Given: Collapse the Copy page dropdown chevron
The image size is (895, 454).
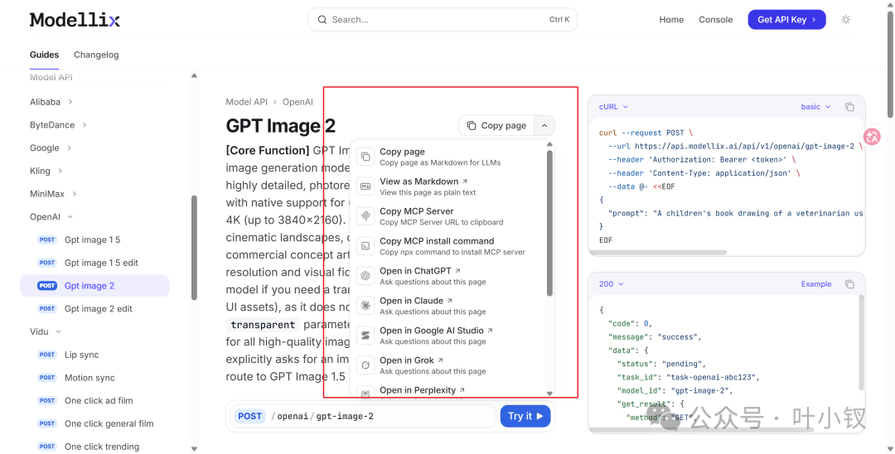Looking at the screenshot, I should (x=544, y=125).
